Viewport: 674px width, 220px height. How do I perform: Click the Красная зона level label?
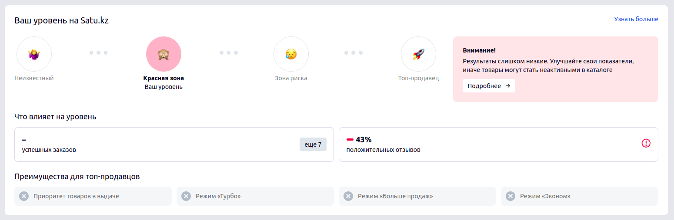tap(163, 79)
